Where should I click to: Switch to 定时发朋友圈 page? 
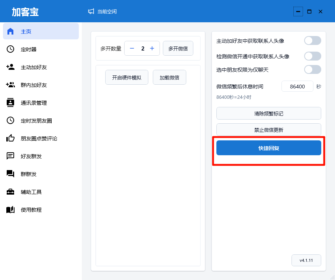pos(41,120)
